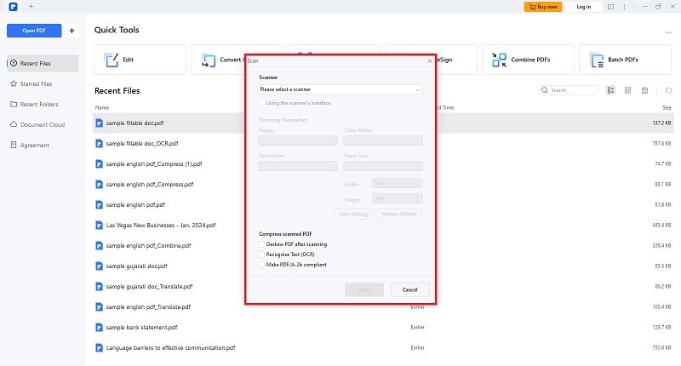Open the Quick Tools more options ellipsis
Screen dimensions: 681x366
point(668,32)
